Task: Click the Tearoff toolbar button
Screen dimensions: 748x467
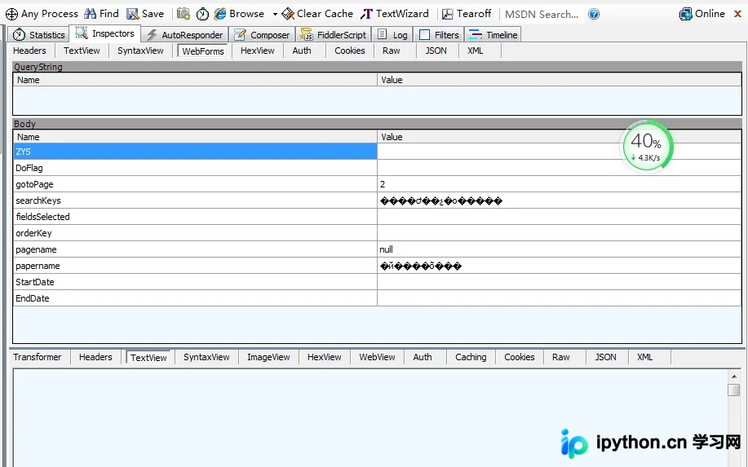Action: point(467,14)
